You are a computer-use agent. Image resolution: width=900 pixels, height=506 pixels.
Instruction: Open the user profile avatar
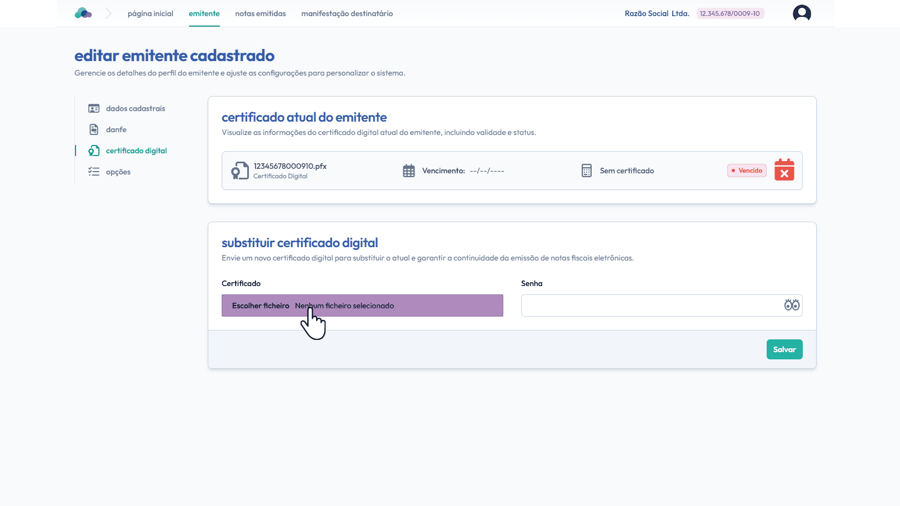[802, 13]
